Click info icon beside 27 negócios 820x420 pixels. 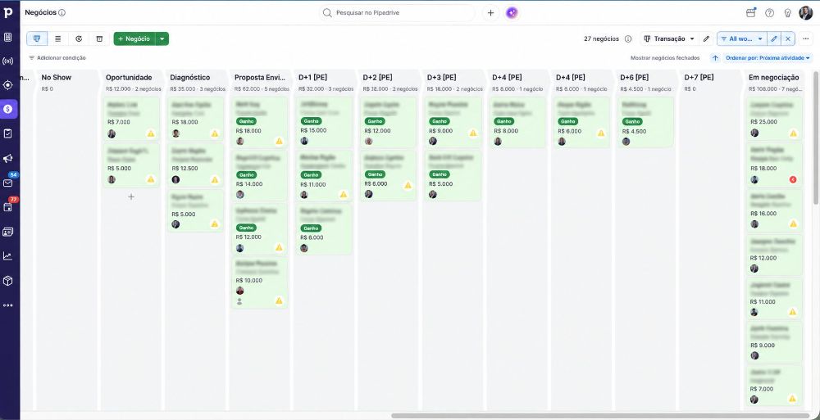click(x=628, y=38)
